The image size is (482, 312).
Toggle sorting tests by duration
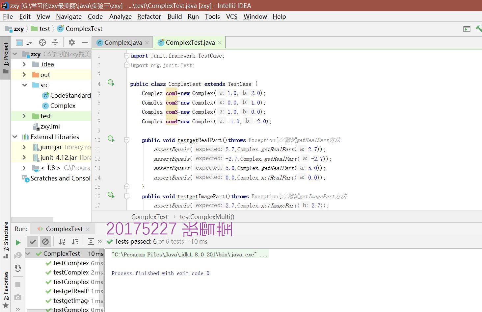coord(75,242)
